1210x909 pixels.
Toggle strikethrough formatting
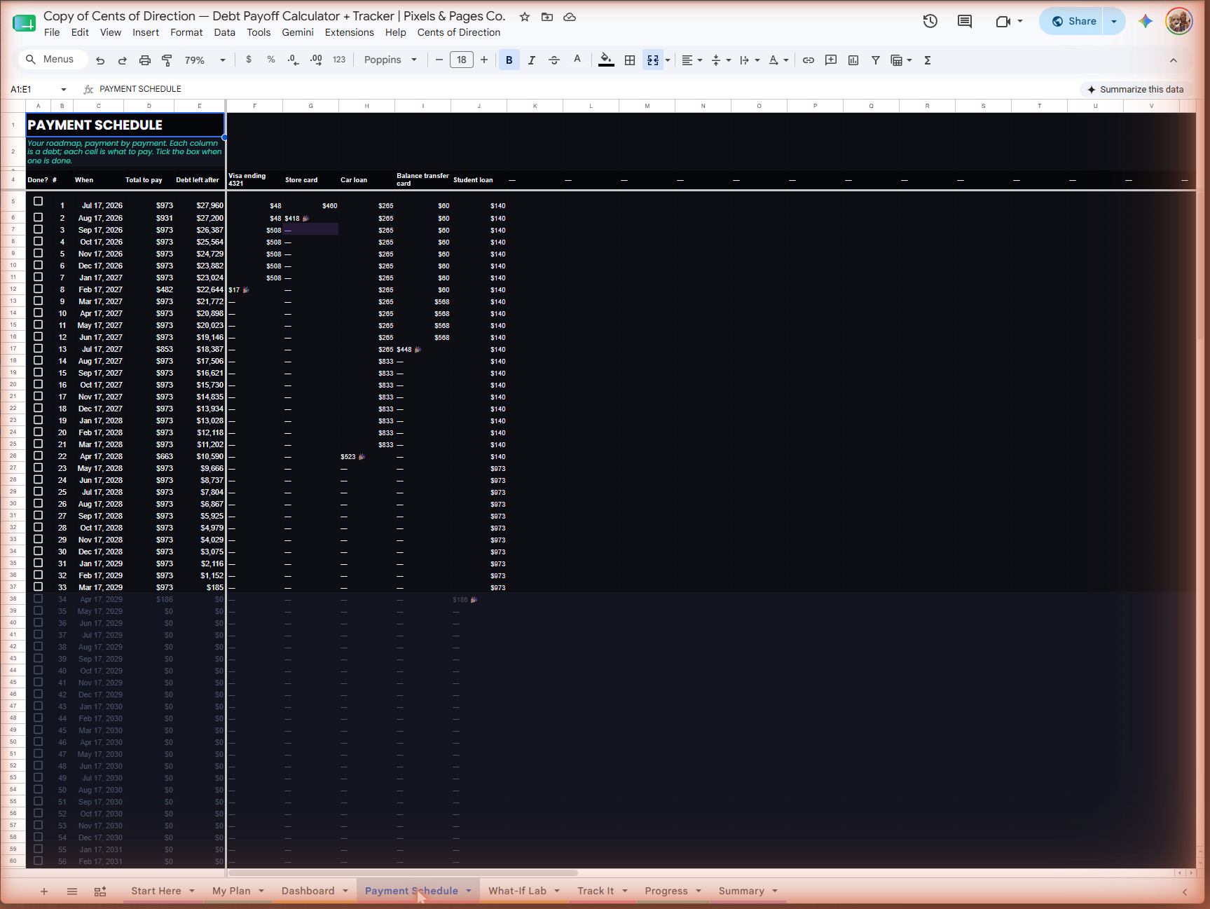554,60
